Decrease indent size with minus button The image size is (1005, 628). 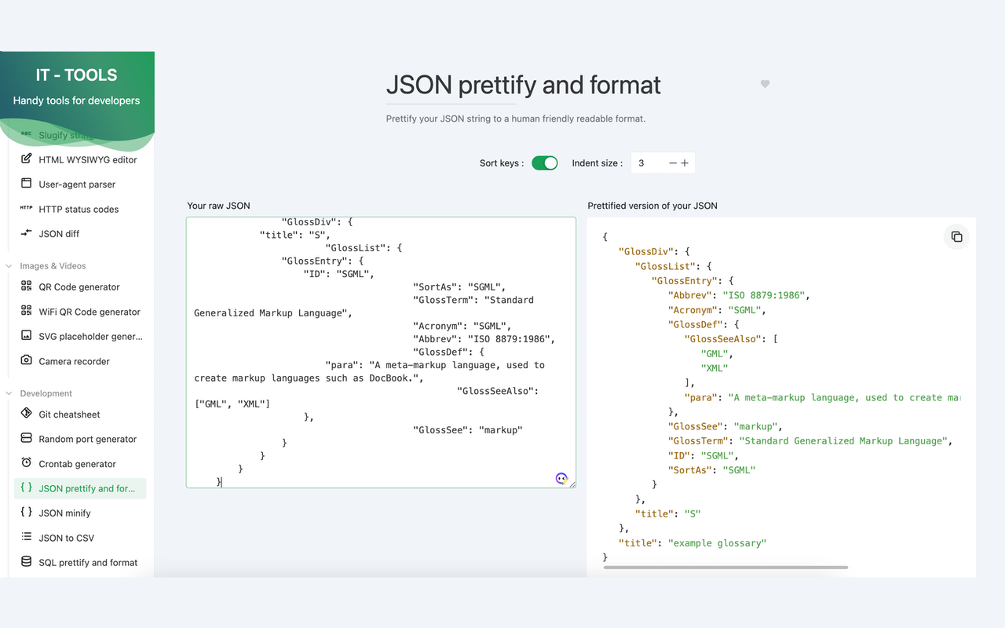point(673,163)
